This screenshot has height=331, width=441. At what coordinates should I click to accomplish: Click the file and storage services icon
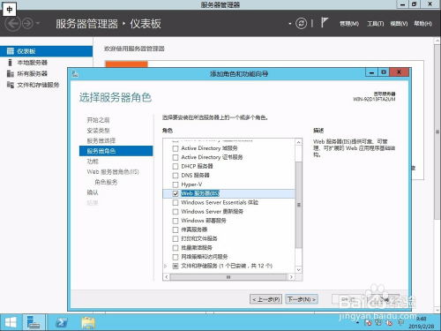point(11,85)
